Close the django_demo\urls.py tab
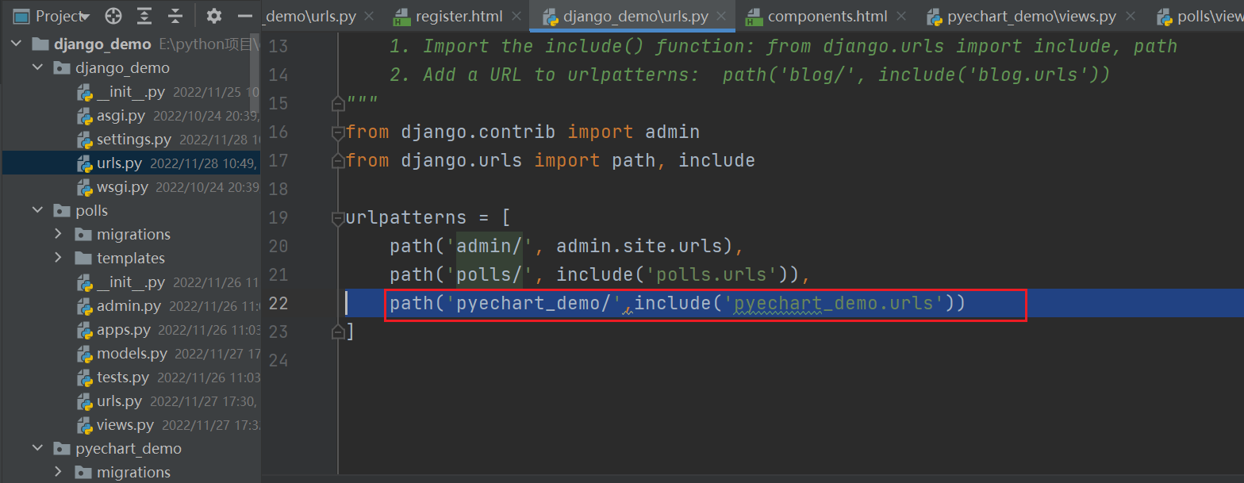 [720, 16]
